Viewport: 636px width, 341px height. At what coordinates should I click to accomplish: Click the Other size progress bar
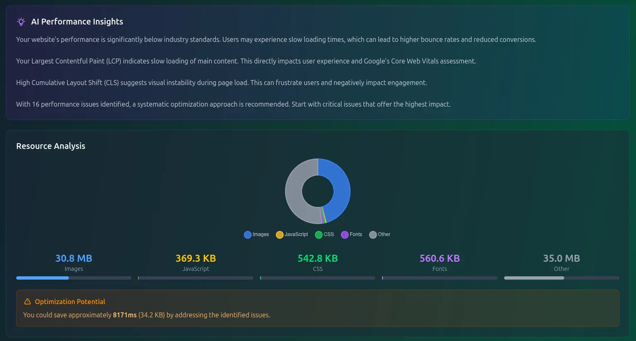[561, 278]
